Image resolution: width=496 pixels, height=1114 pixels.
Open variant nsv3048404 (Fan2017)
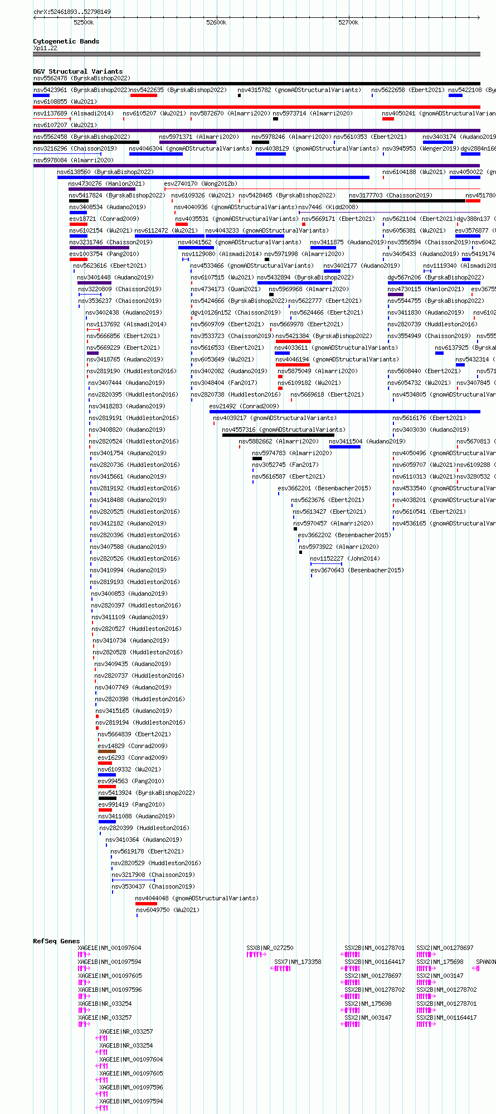pos(224,383)
